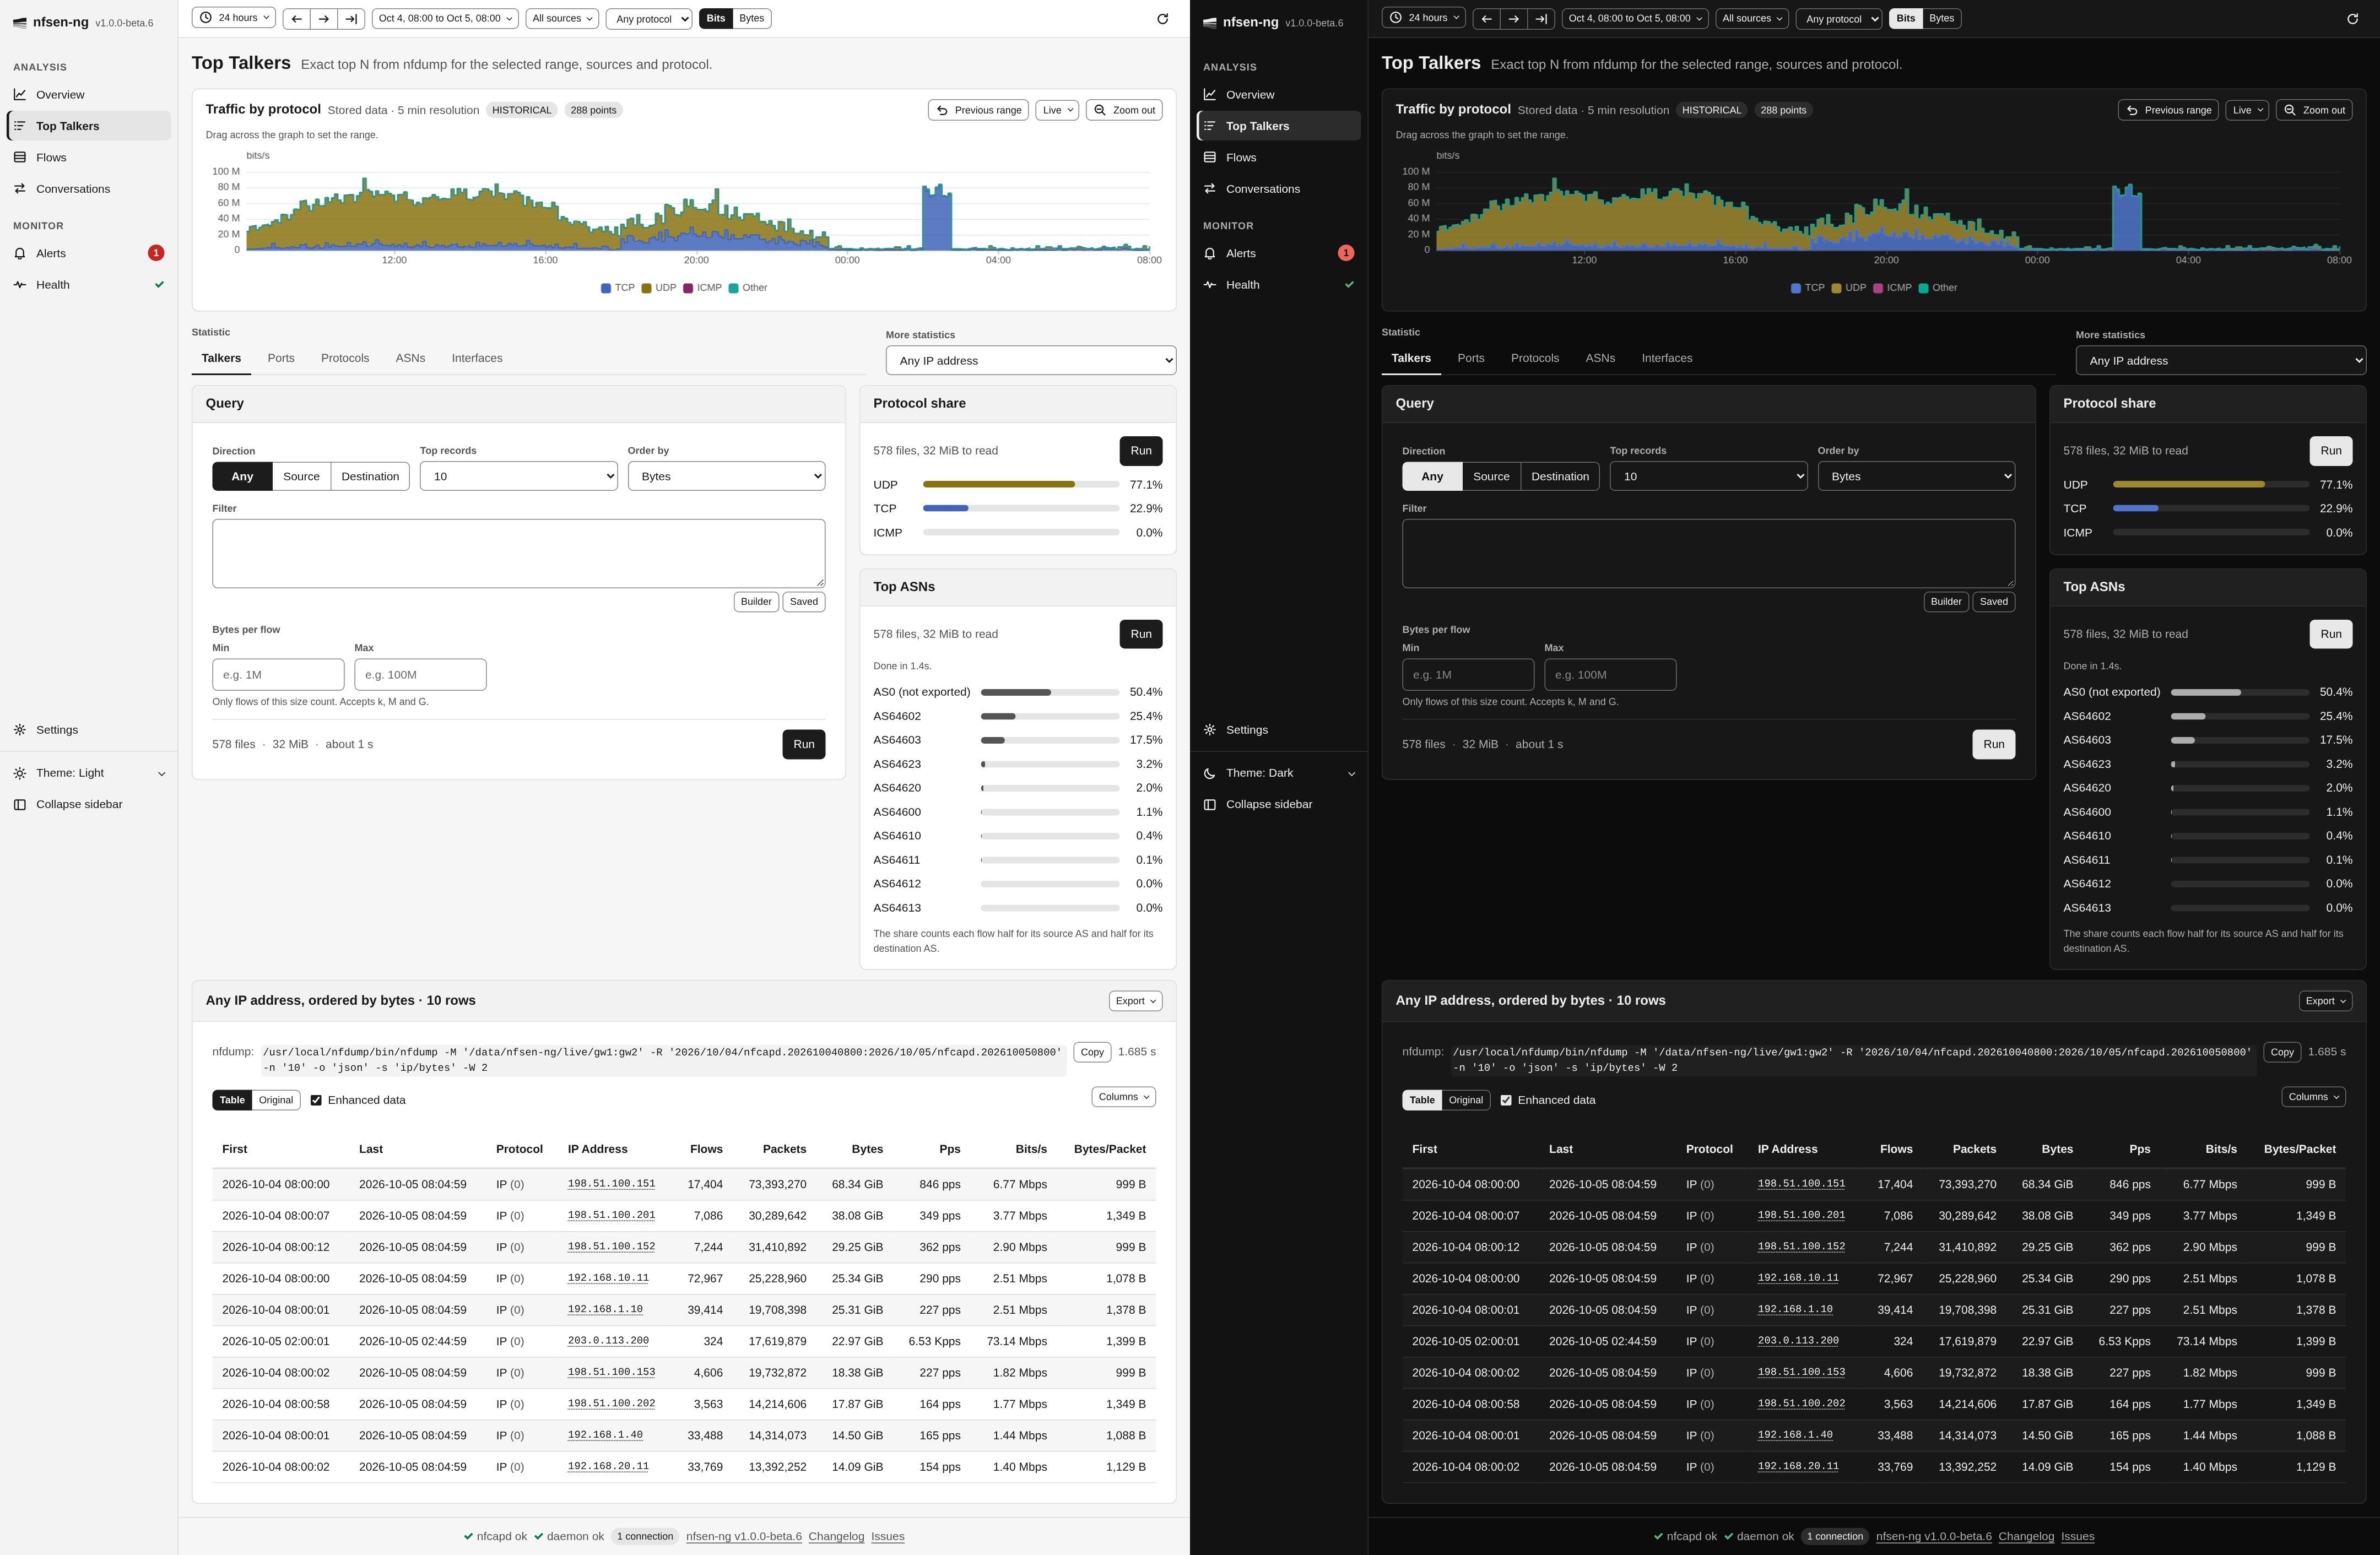
Task: Switch to Protocols tab in dark theme
Action: [1535, 358]
